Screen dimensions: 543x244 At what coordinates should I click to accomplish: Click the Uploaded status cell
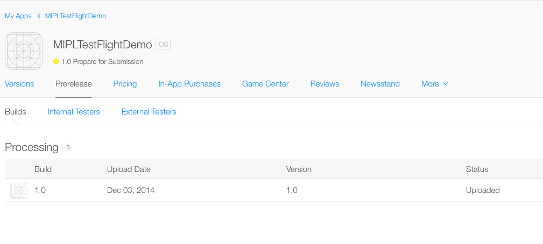[483, 190]
